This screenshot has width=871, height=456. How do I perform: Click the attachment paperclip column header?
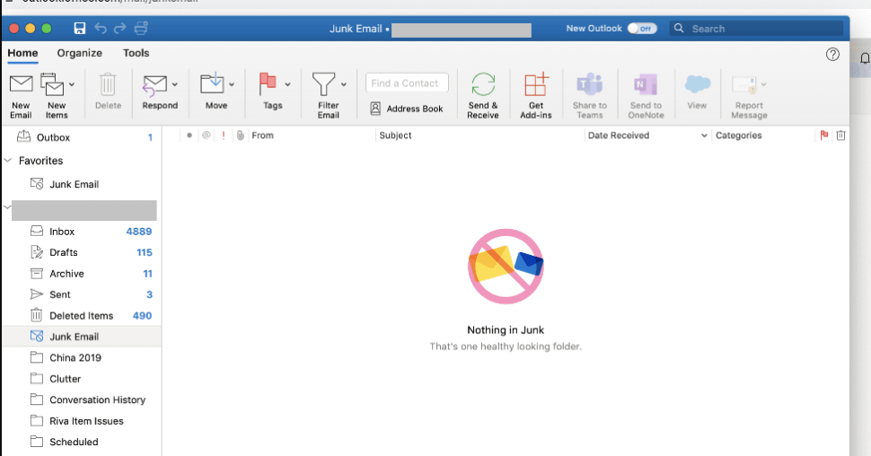click(240, 135)
